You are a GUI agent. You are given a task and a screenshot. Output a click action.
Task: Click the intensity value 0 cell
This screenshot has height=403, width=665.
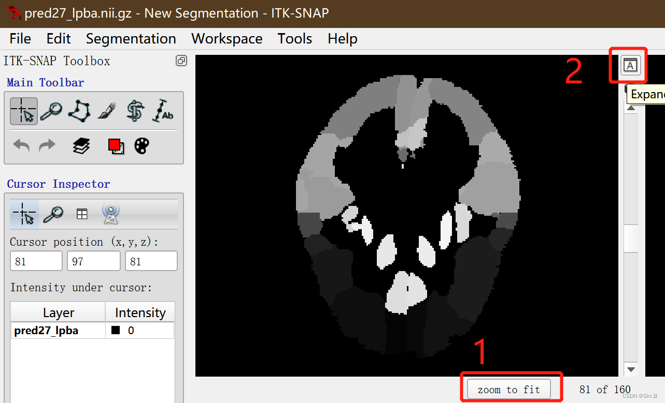point(140,331)
